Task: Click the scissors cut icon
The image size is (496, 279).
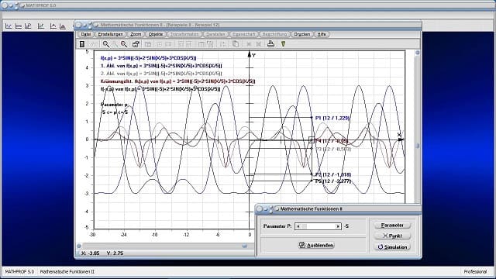Action: 249,44
